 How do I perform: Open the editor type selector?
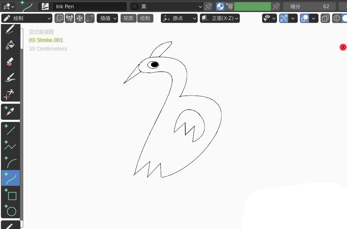point(9,6)
